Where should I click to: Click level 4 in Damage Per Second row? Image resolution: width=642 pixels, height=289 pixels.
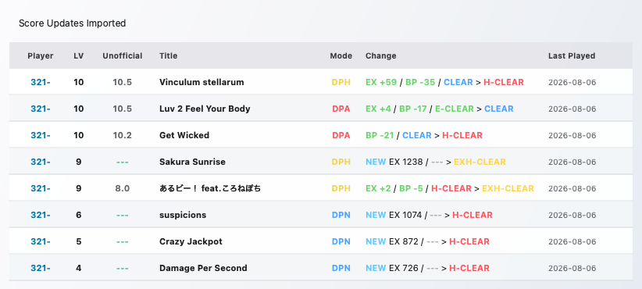coord(79,269)
